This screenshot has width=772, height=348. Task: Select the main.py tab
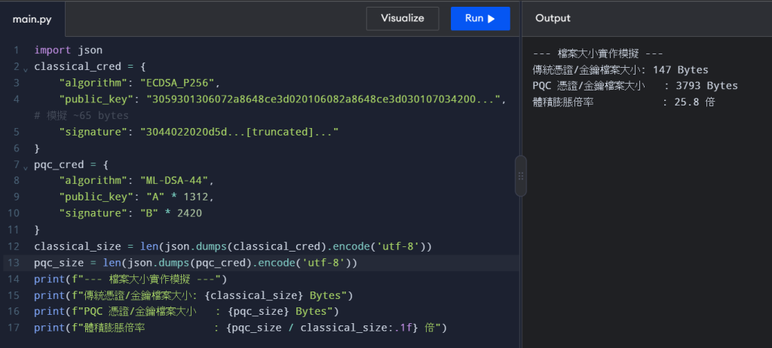[32, 19]
